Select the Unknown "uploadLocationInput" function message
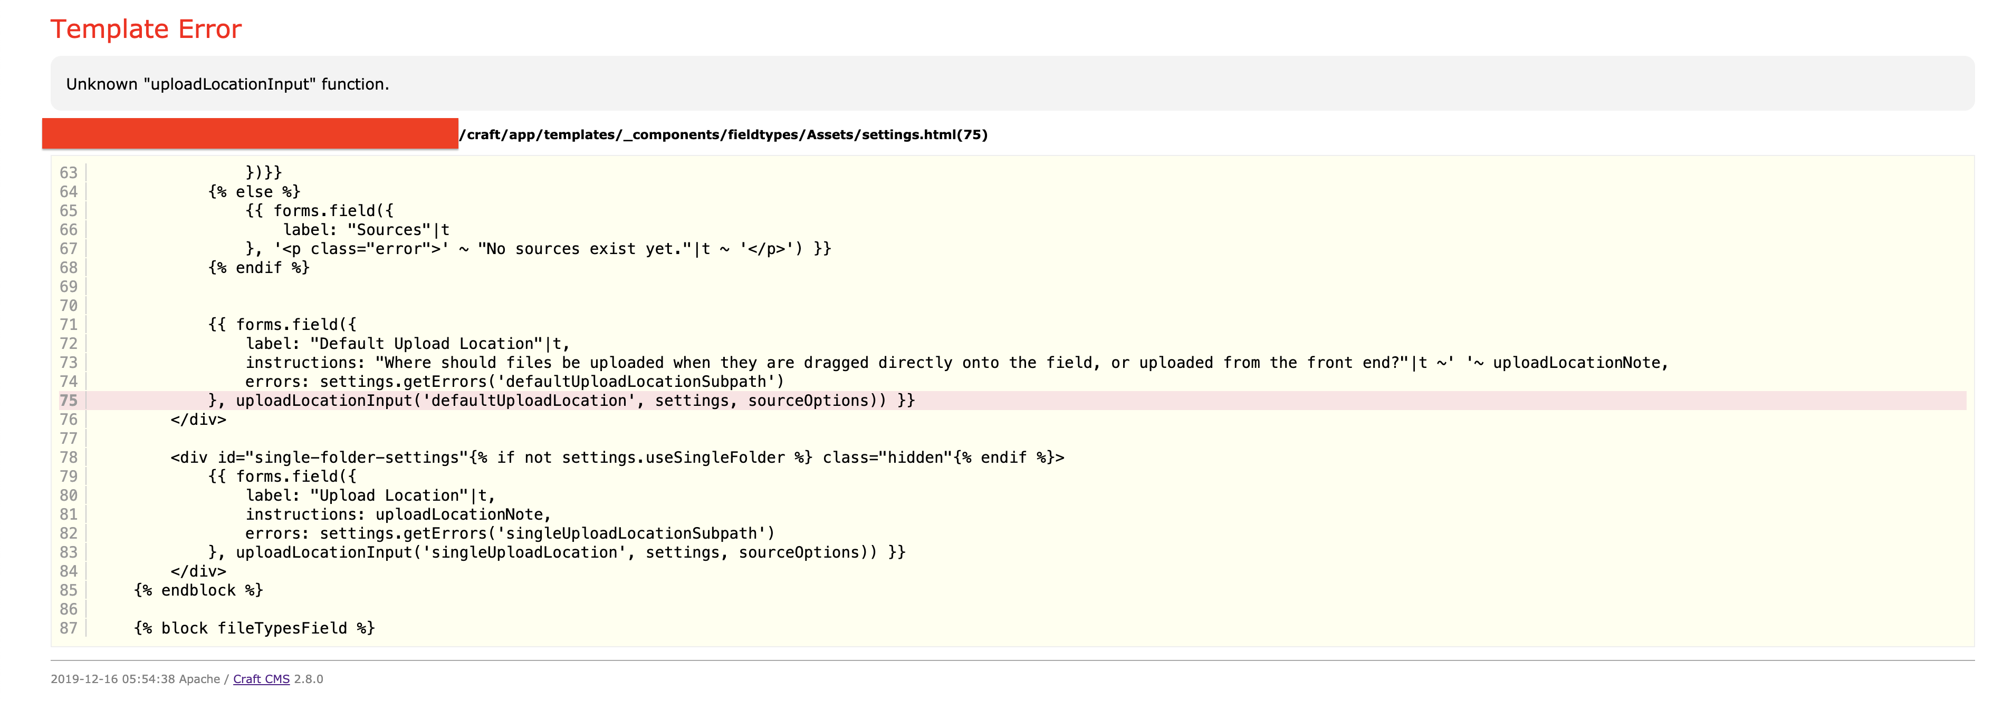 click(x=227, y=84)
